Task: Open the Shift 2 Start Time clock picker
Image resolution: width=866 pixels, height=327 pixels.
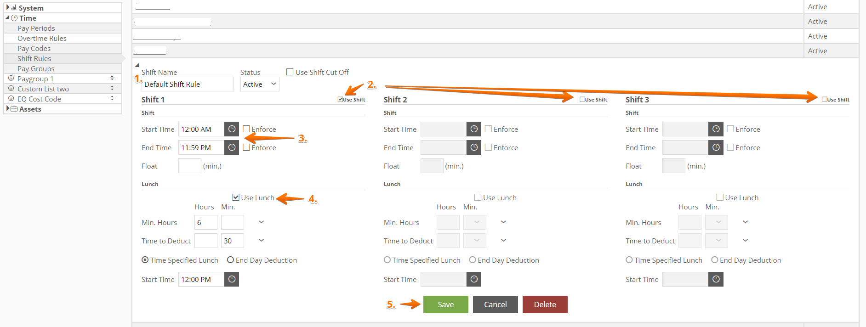Action: pyautogui.click(x=474, y=129)
